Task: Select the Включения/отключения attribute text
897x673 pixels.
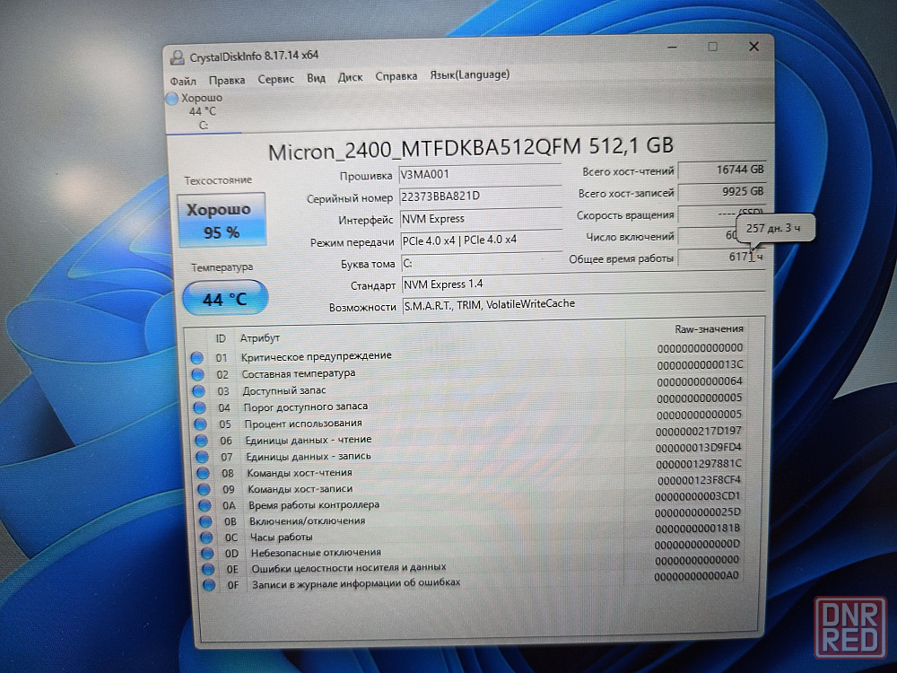Action: (x=307, y=520)
